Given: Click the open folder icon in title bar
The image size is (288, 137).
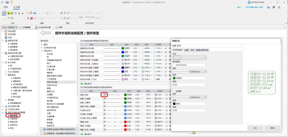Looking at the screenshot, I should [12, 2].
